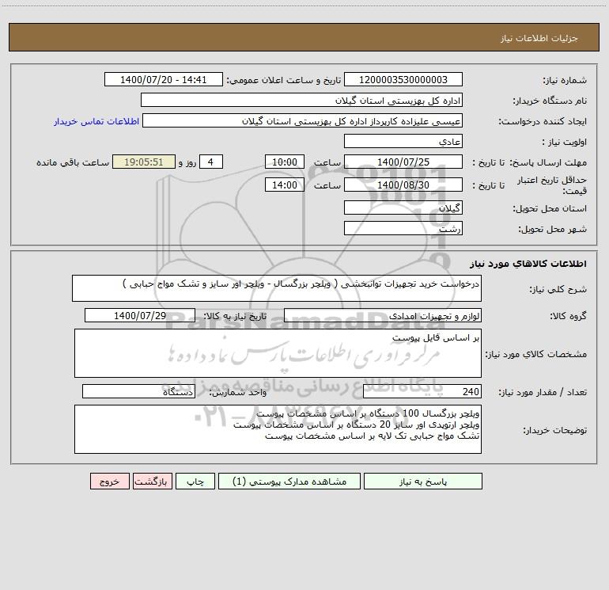Click buyer notes box about ویلچر بزرگسال 100
This screenshot has height=590, width=609.
click(278, 429)
